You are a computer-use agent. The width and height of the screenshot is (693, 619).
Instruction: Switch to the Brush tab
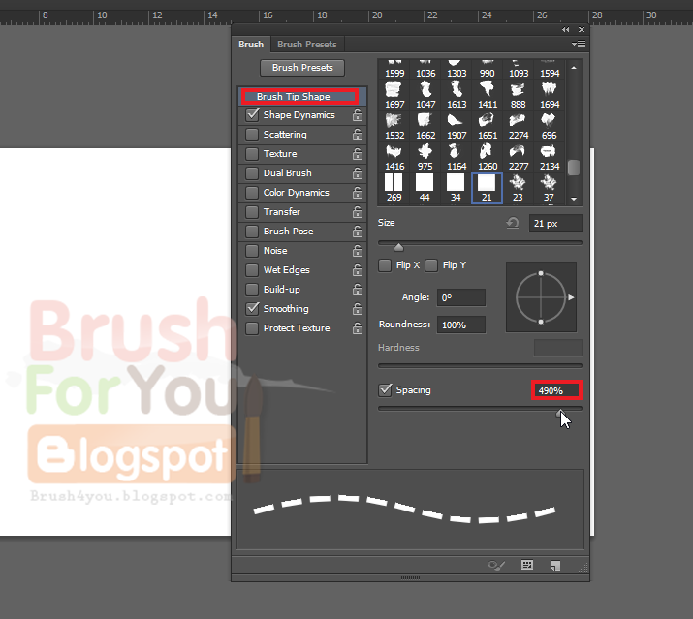(251, 45)
